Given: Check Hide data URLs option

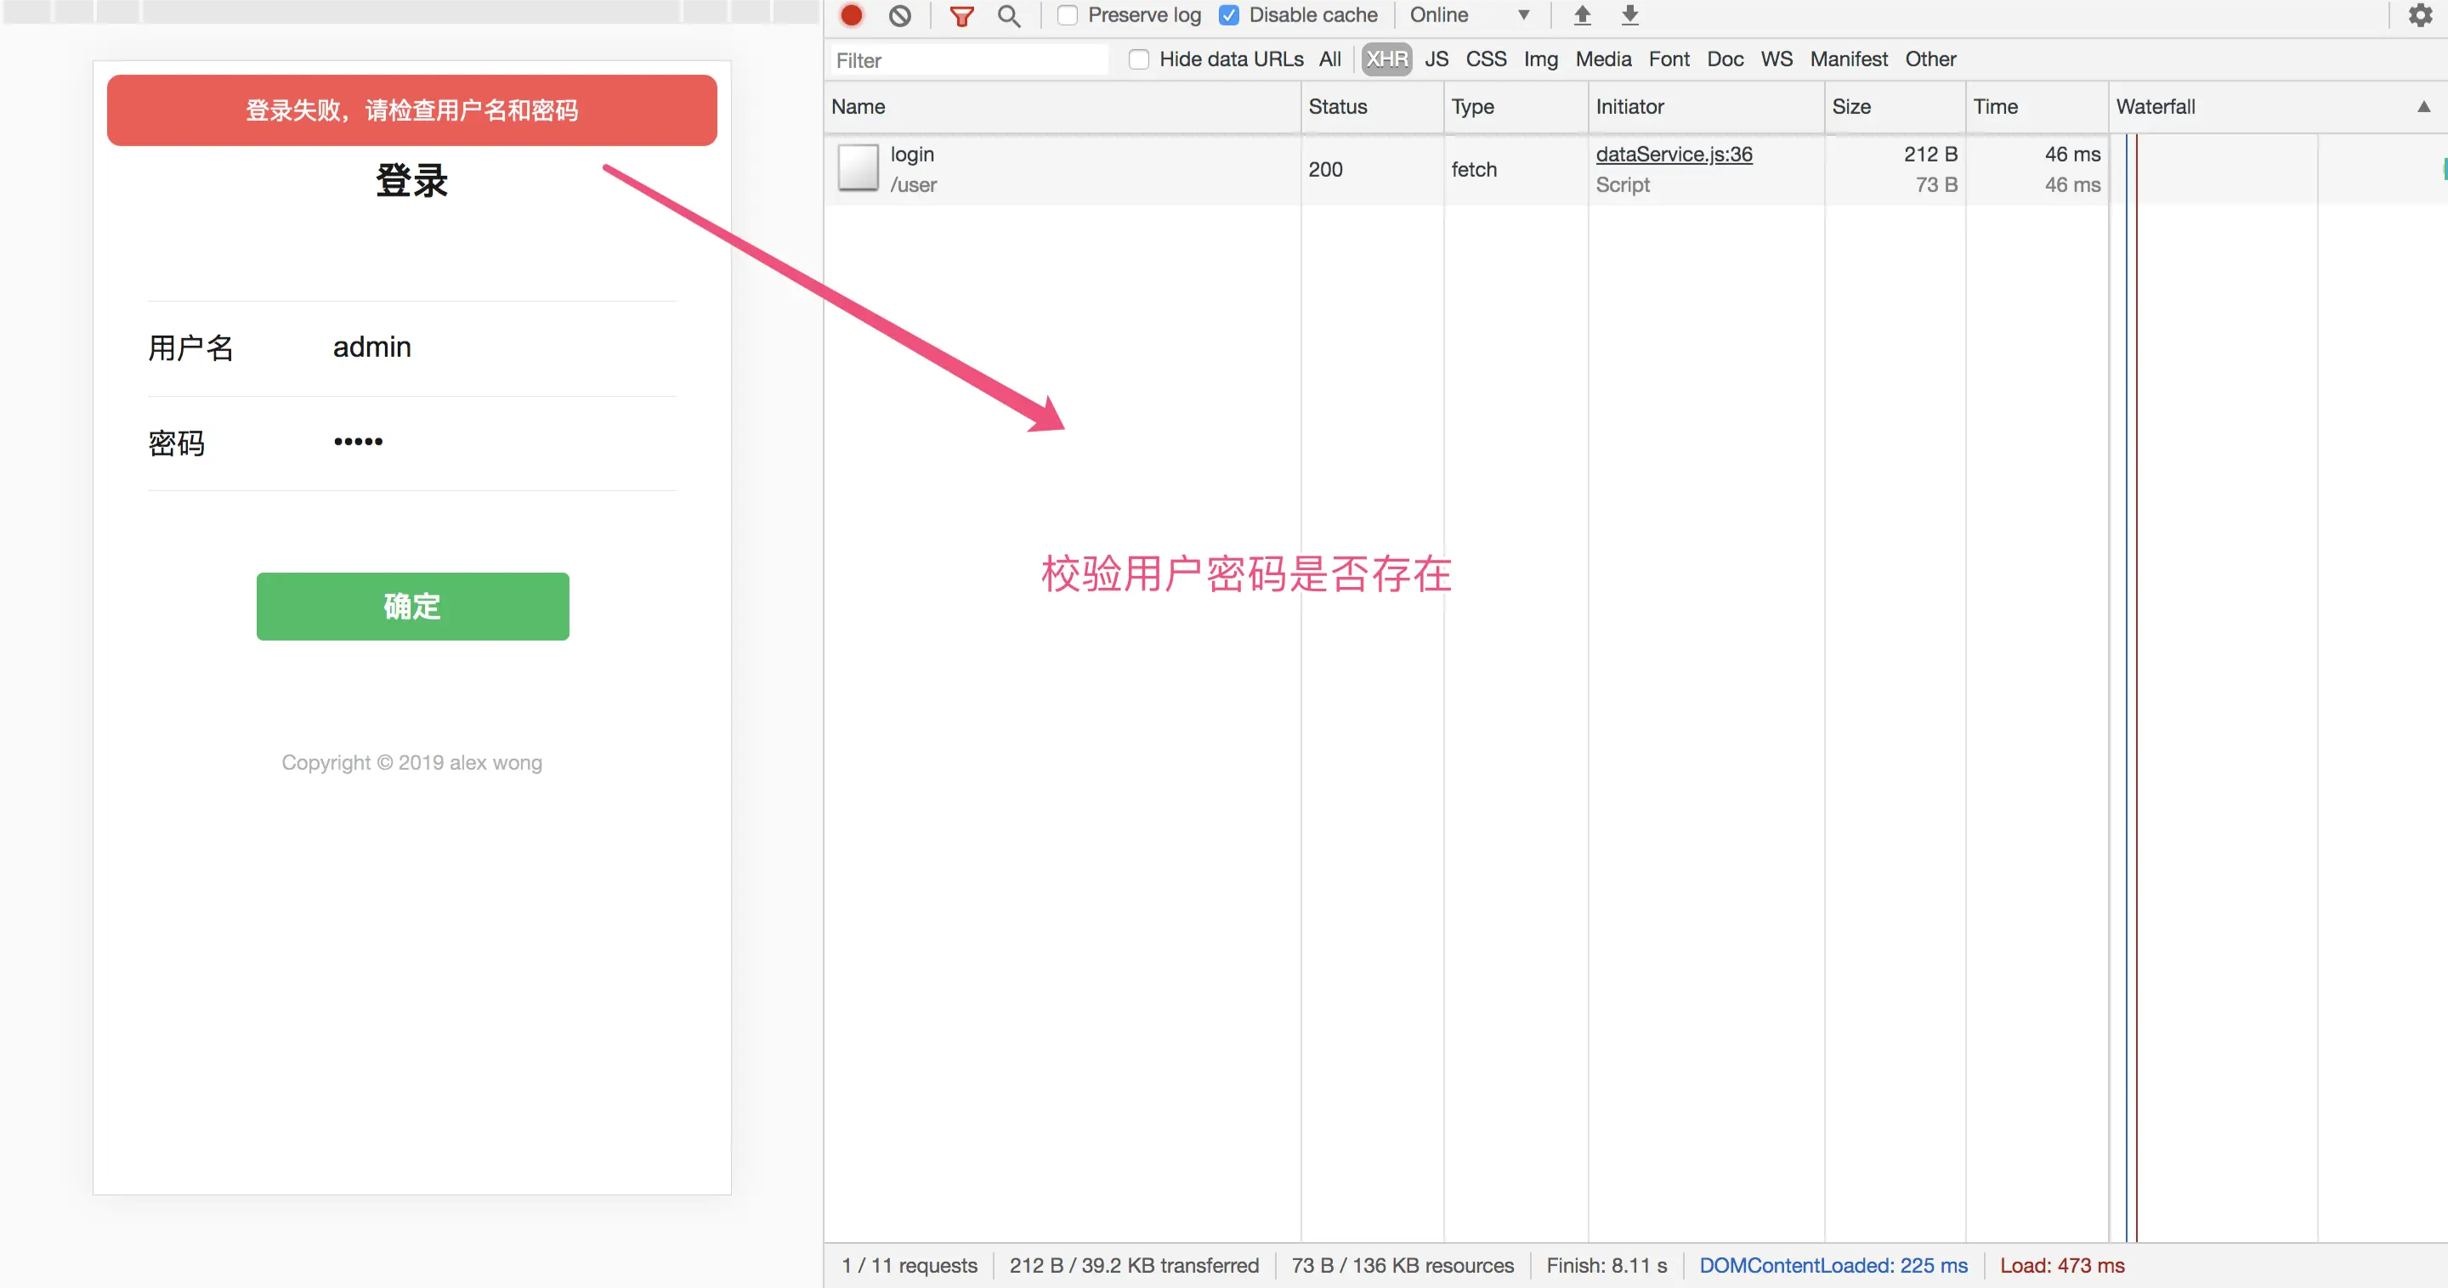Looking at the screenshot, I should [1138, 59].
